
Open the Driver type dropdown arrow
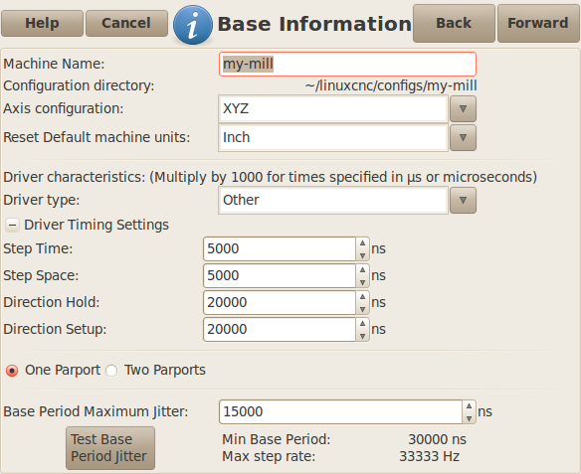point(463,200)
